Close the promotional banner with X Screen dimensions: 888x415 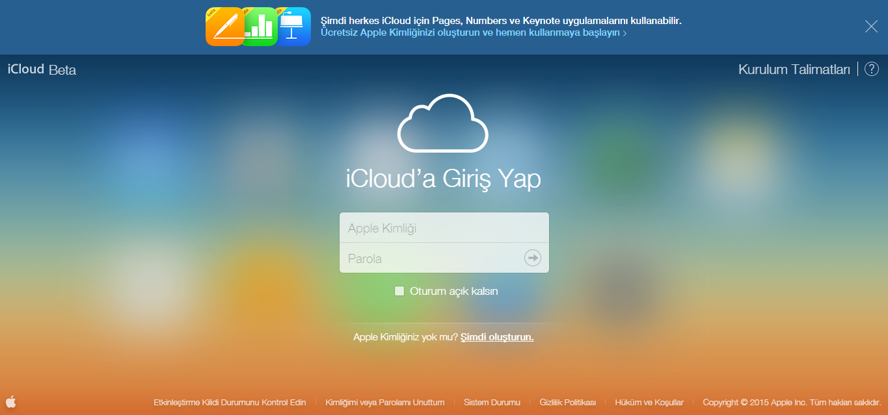[871, 27]
